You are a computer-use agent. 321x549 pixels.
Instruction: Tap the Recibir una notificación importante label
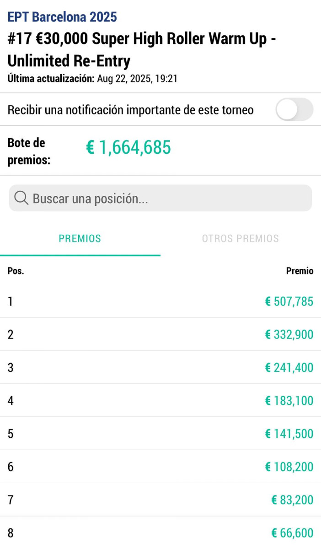(131, 110)
